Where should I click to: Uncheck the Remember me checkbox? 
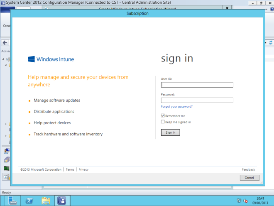(x=163, y=116)
